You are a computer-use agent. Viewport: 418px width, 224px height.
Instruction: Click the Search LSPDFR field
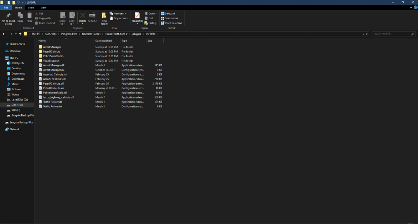coord(393,34)
